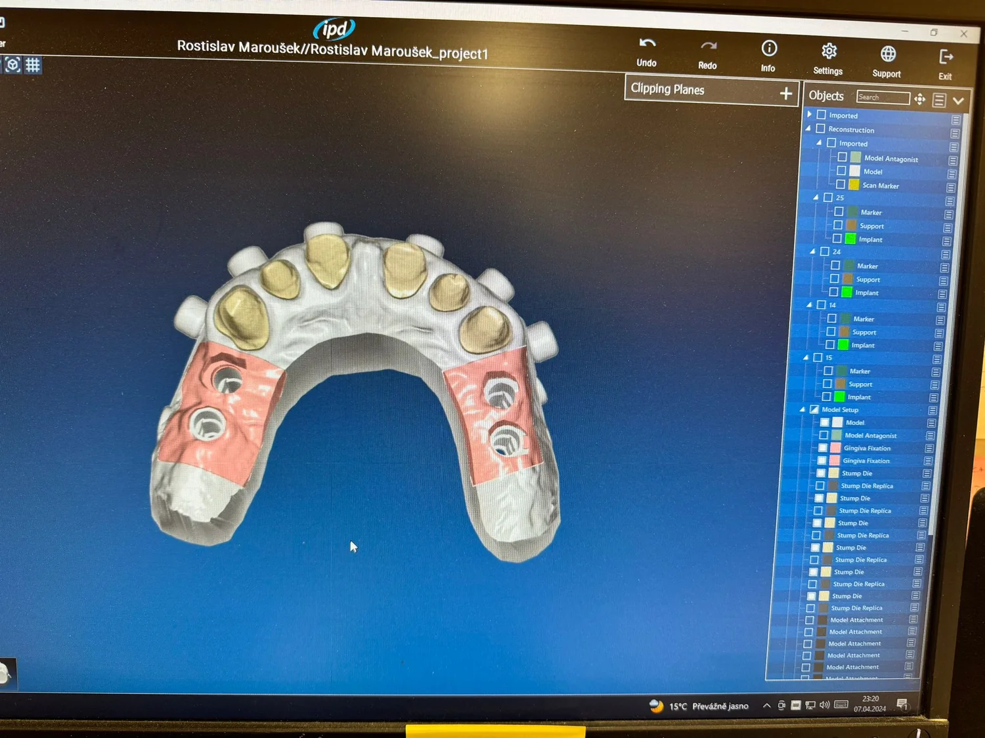This screenshot has height=738, width=985.
Task: Click the network icon in system tray
Action: [810, 705]
